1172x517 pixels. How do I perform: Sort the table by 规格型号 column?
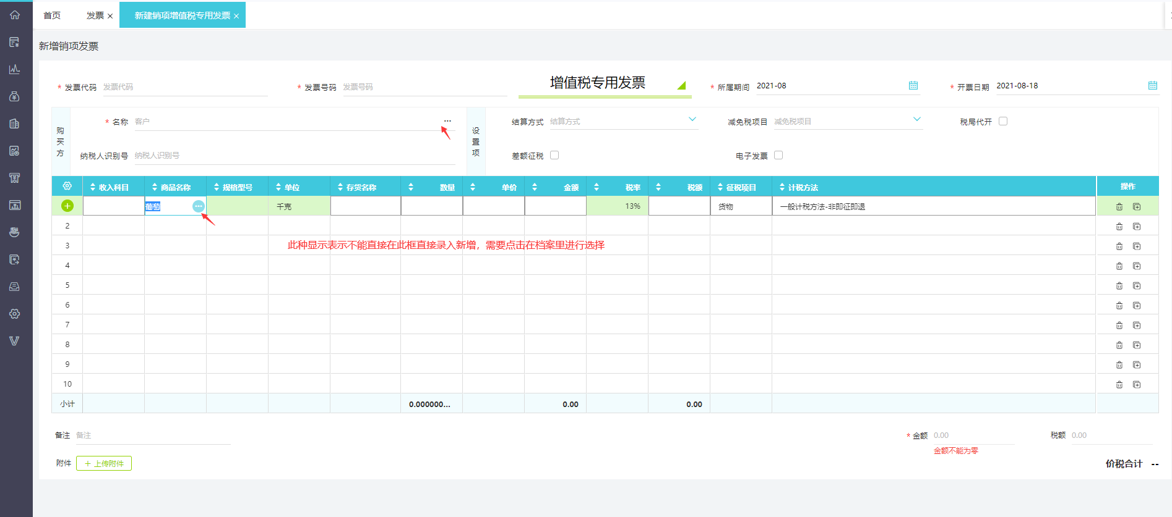tap(217, 187)
